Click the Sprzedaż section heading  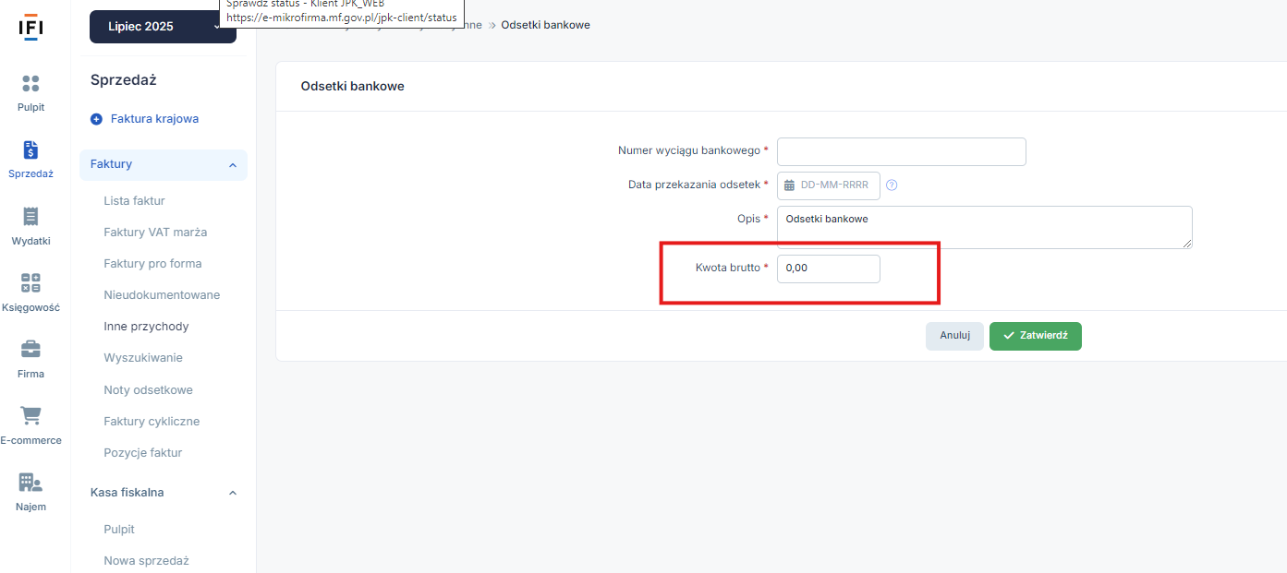[124, 80]
